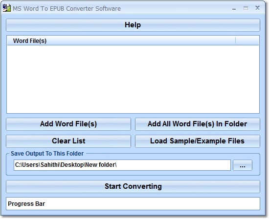Maximize the converter window
269x219 pixels.
246,8
